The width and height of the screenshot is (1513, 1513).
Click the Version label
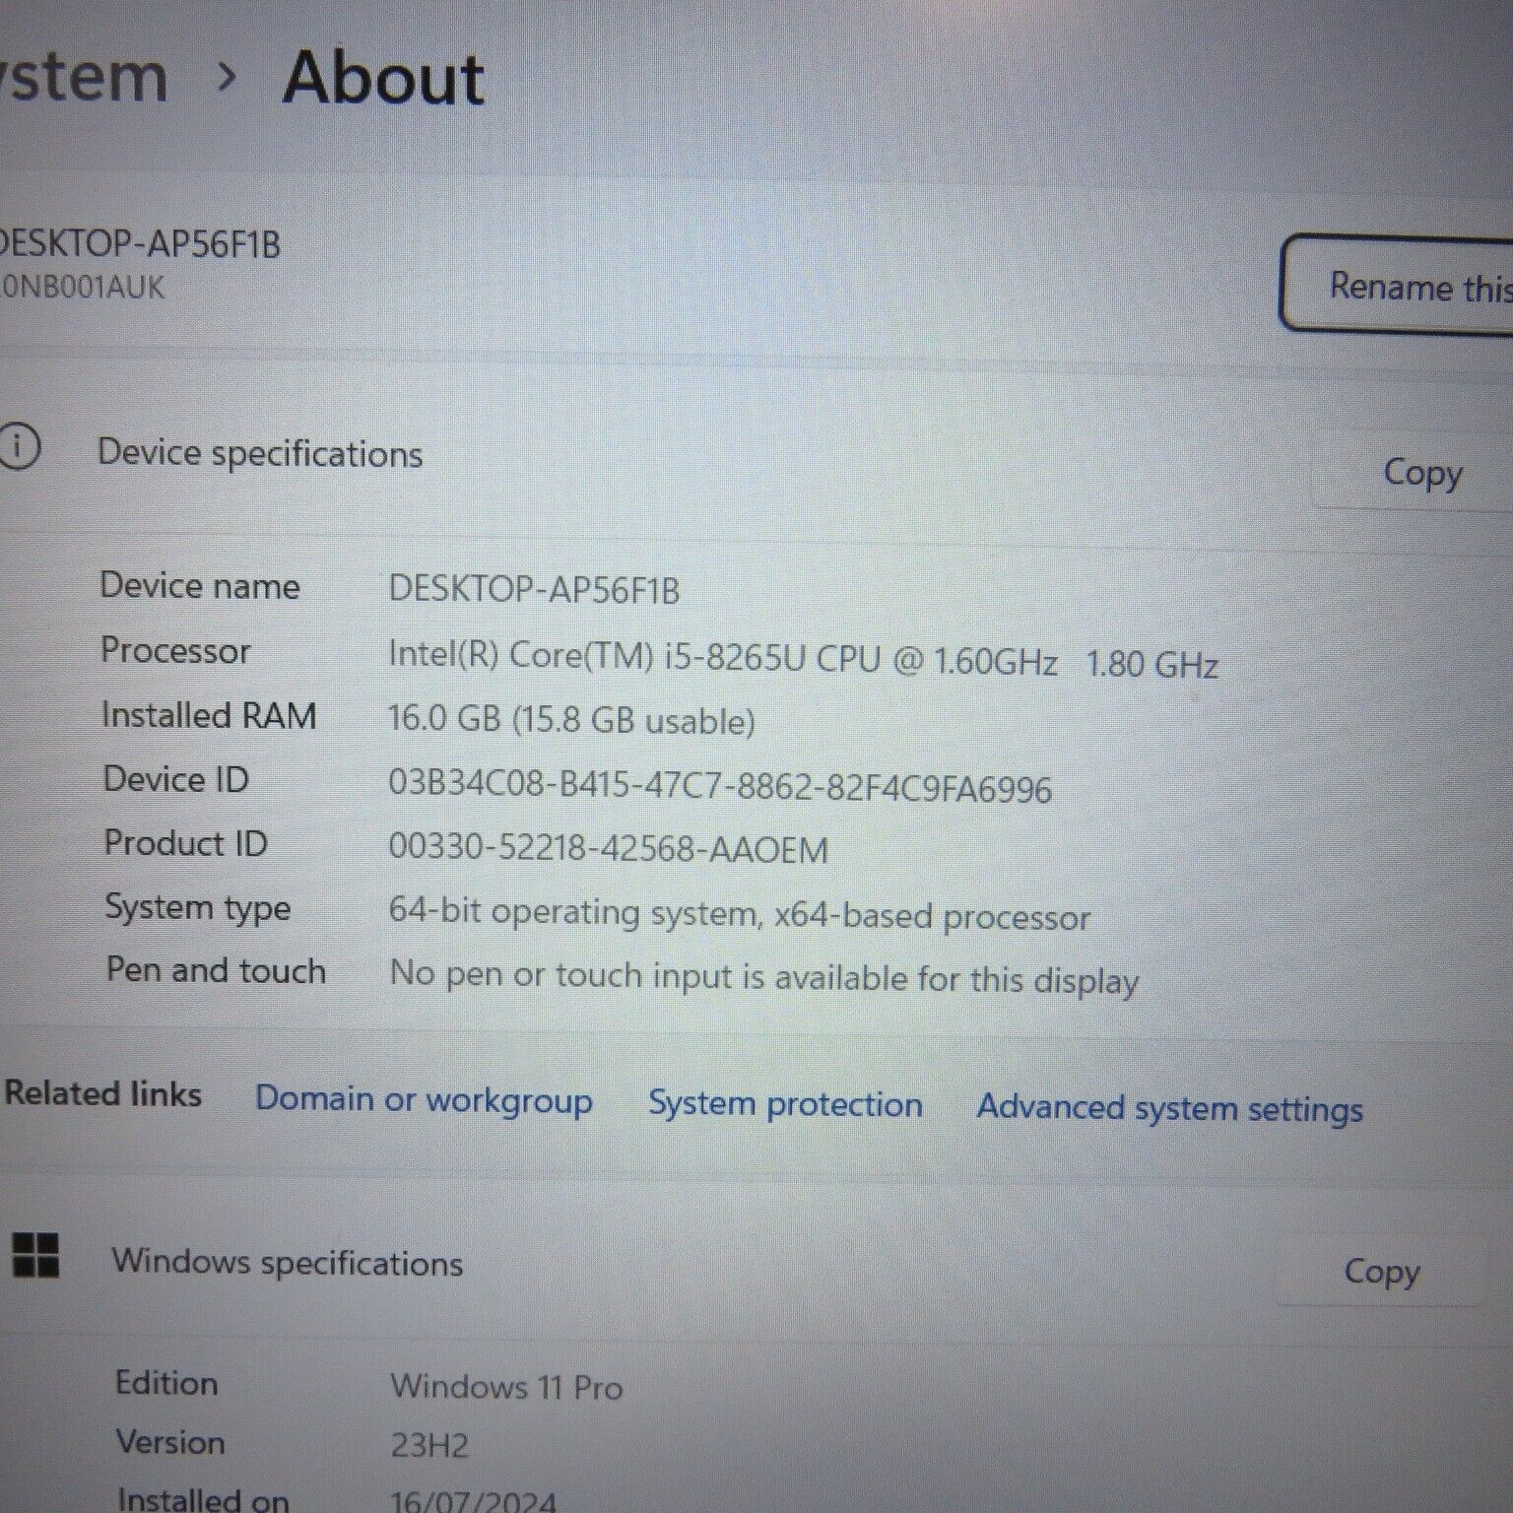click(x=170, y=1442)
